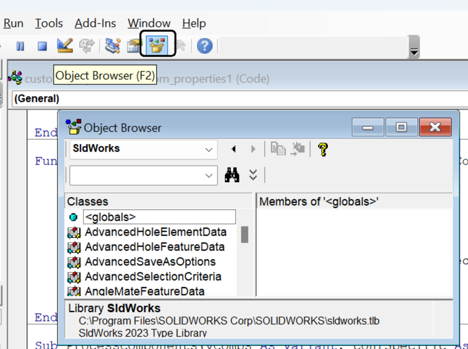The image size is (468, 349).
Task: Open the Project Explorer from the toolbar
Action: (x=113, y=45)
